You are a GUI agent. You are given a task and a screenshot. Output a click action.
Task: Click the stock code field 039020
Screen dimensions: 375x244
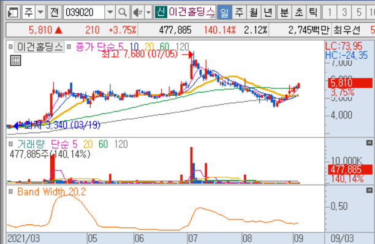(84, 12)
